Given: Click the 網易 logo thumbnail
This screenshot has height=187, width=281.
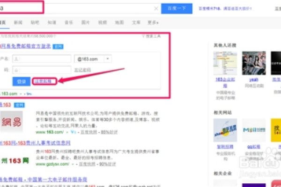Looking at the screenshot, I should 11,122.
